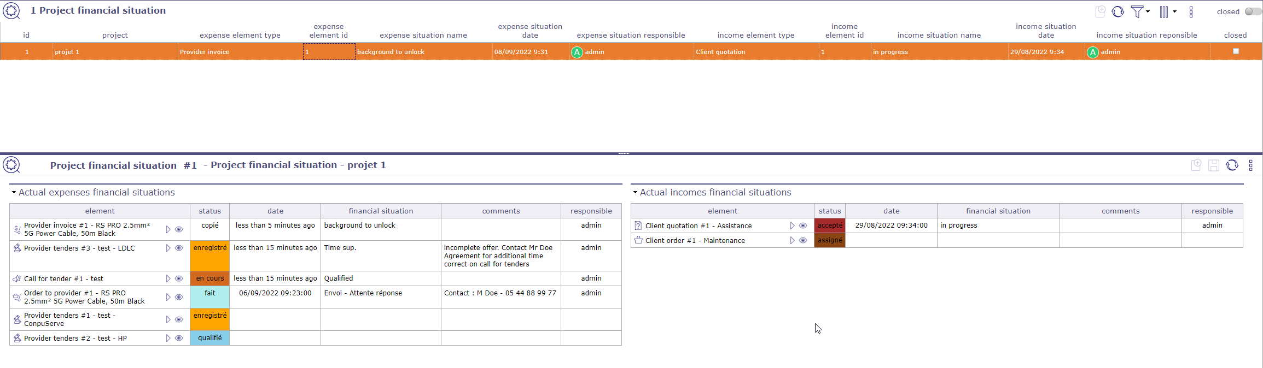
Task: Go to Order to provider #1 via arrow
Action: point(168,297)
